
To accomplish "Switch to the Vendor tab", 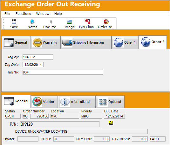I will click(44, 102).
